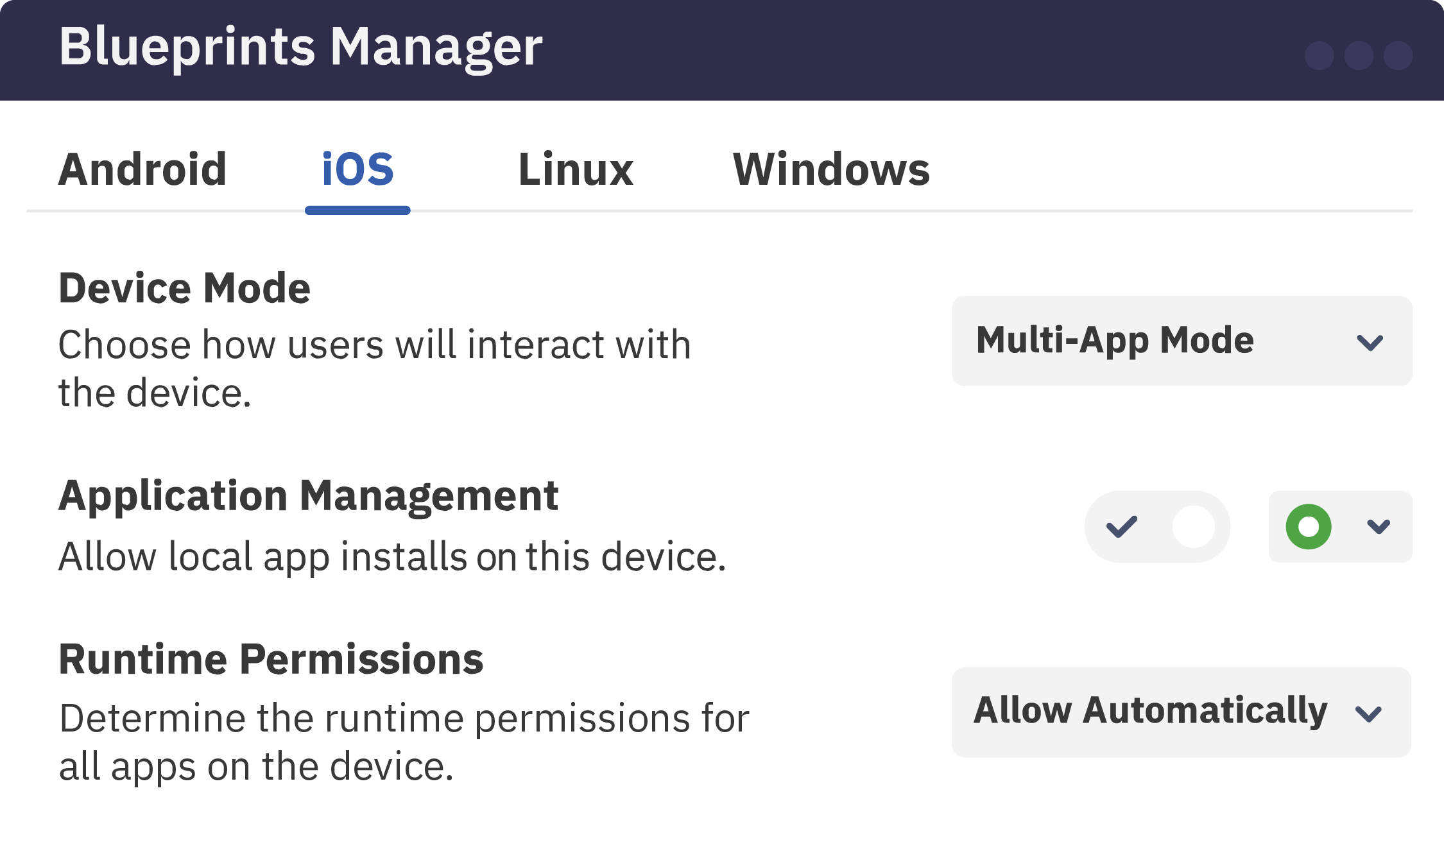Screen dimensions: 1444x856
Task: Toggle the Application Management switch
Action: point(1157,527)
